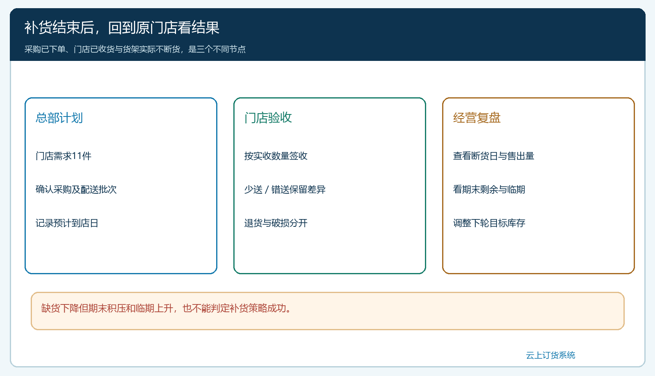Click 查看断货日与售出量 item

(494, 156)
